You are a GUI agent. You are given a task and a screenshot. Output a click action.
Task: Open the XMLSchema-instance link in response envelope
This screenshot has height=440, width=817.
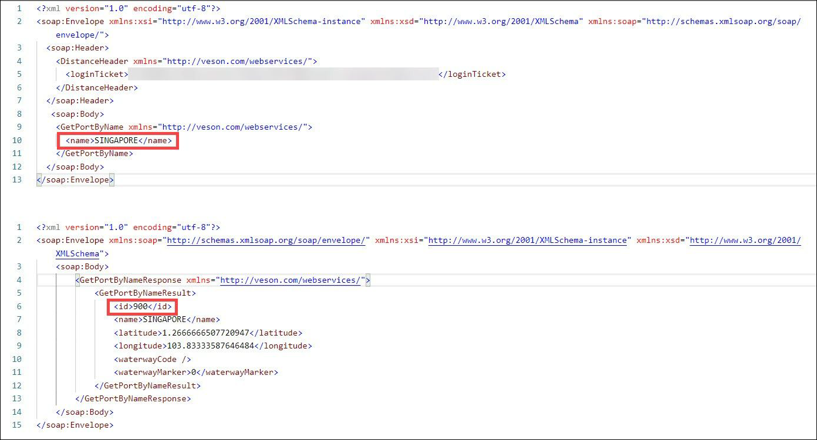(x=528, y=241)
